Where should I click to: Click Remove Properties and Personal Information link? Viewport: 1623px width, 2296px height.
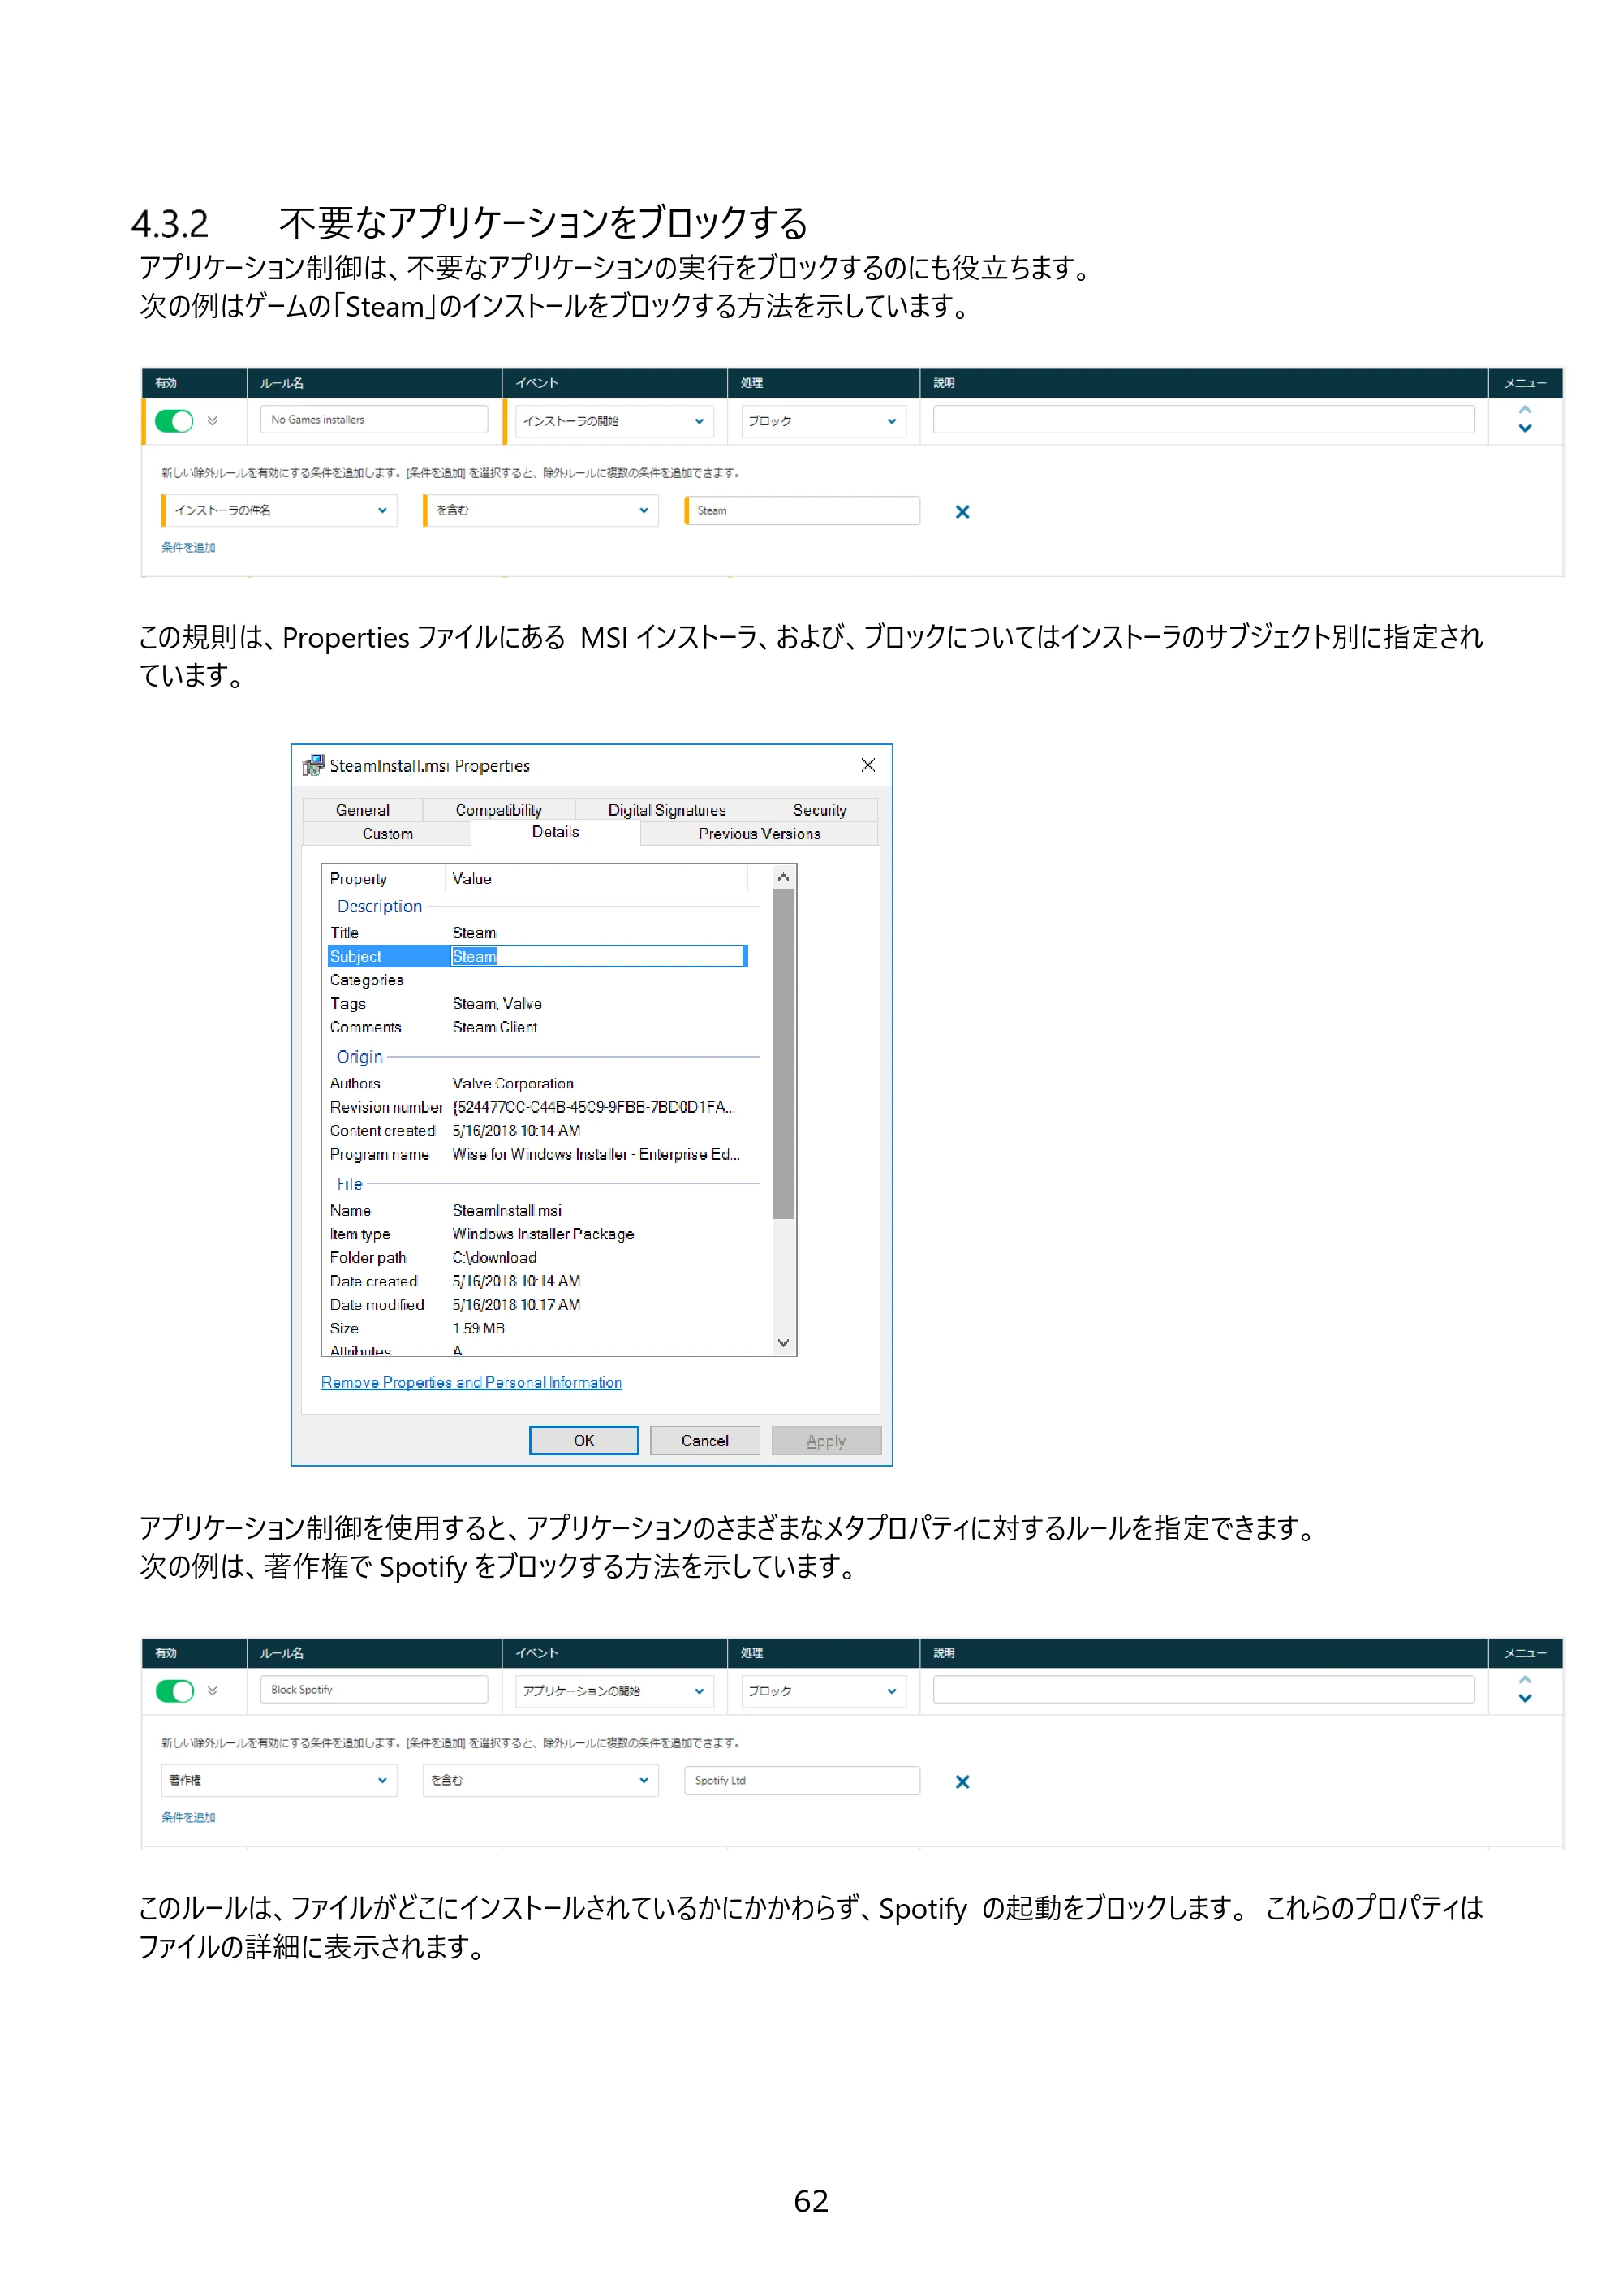[x=471, y=1382]
